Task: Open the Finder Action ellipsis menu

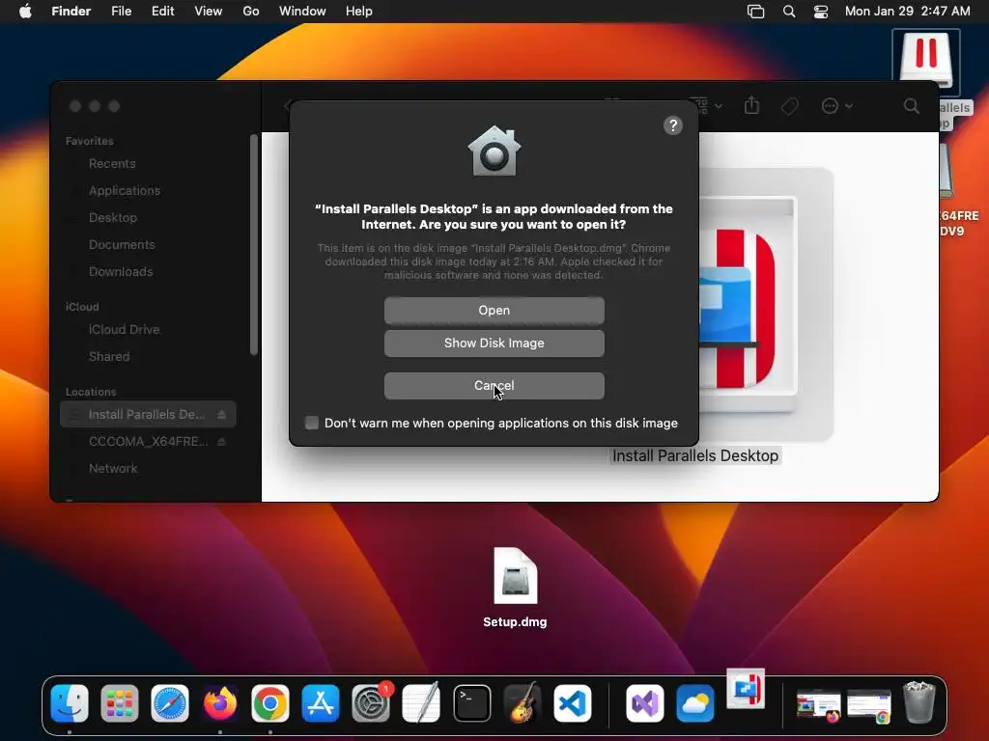Action: point(836,106)
